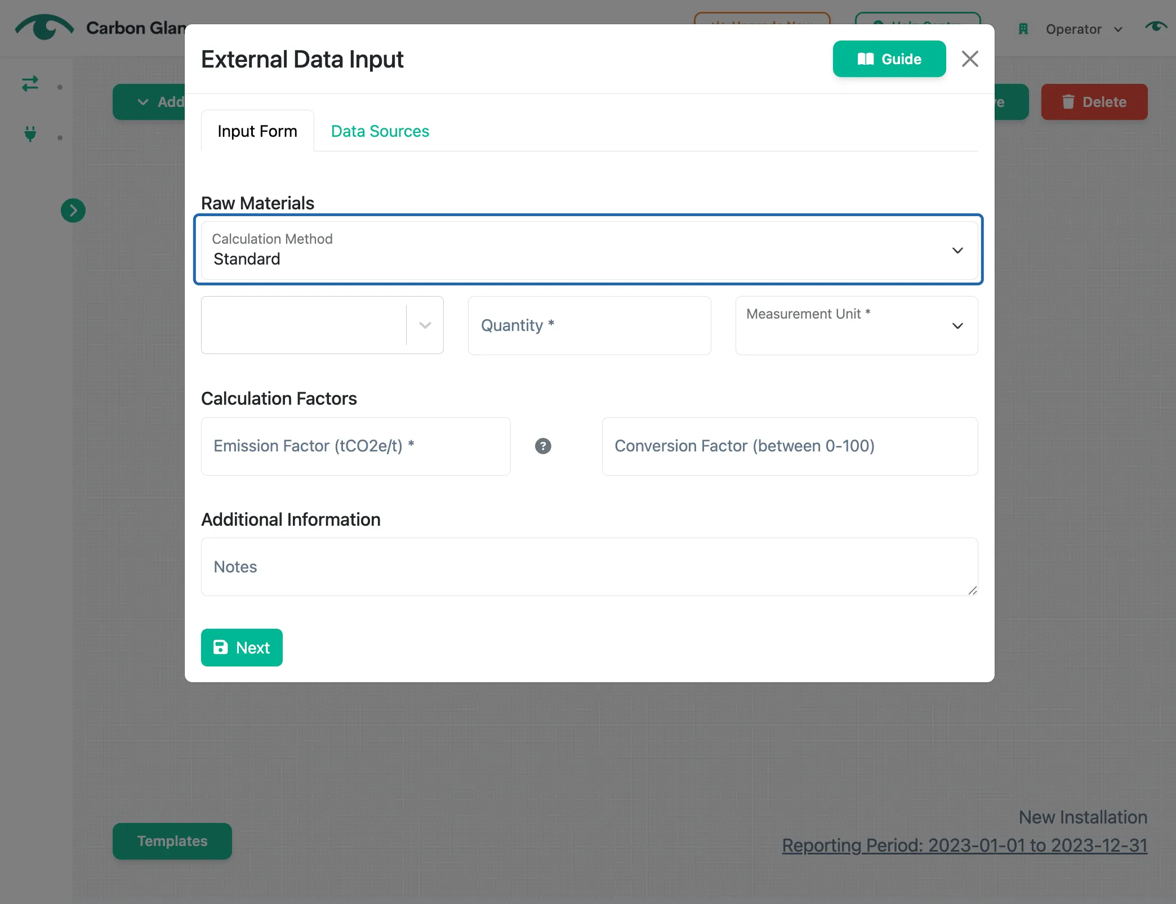Select the Input Form tab
Image resolution: width=1176 pixels, height=904 pixels.
(x=257, y=131)
